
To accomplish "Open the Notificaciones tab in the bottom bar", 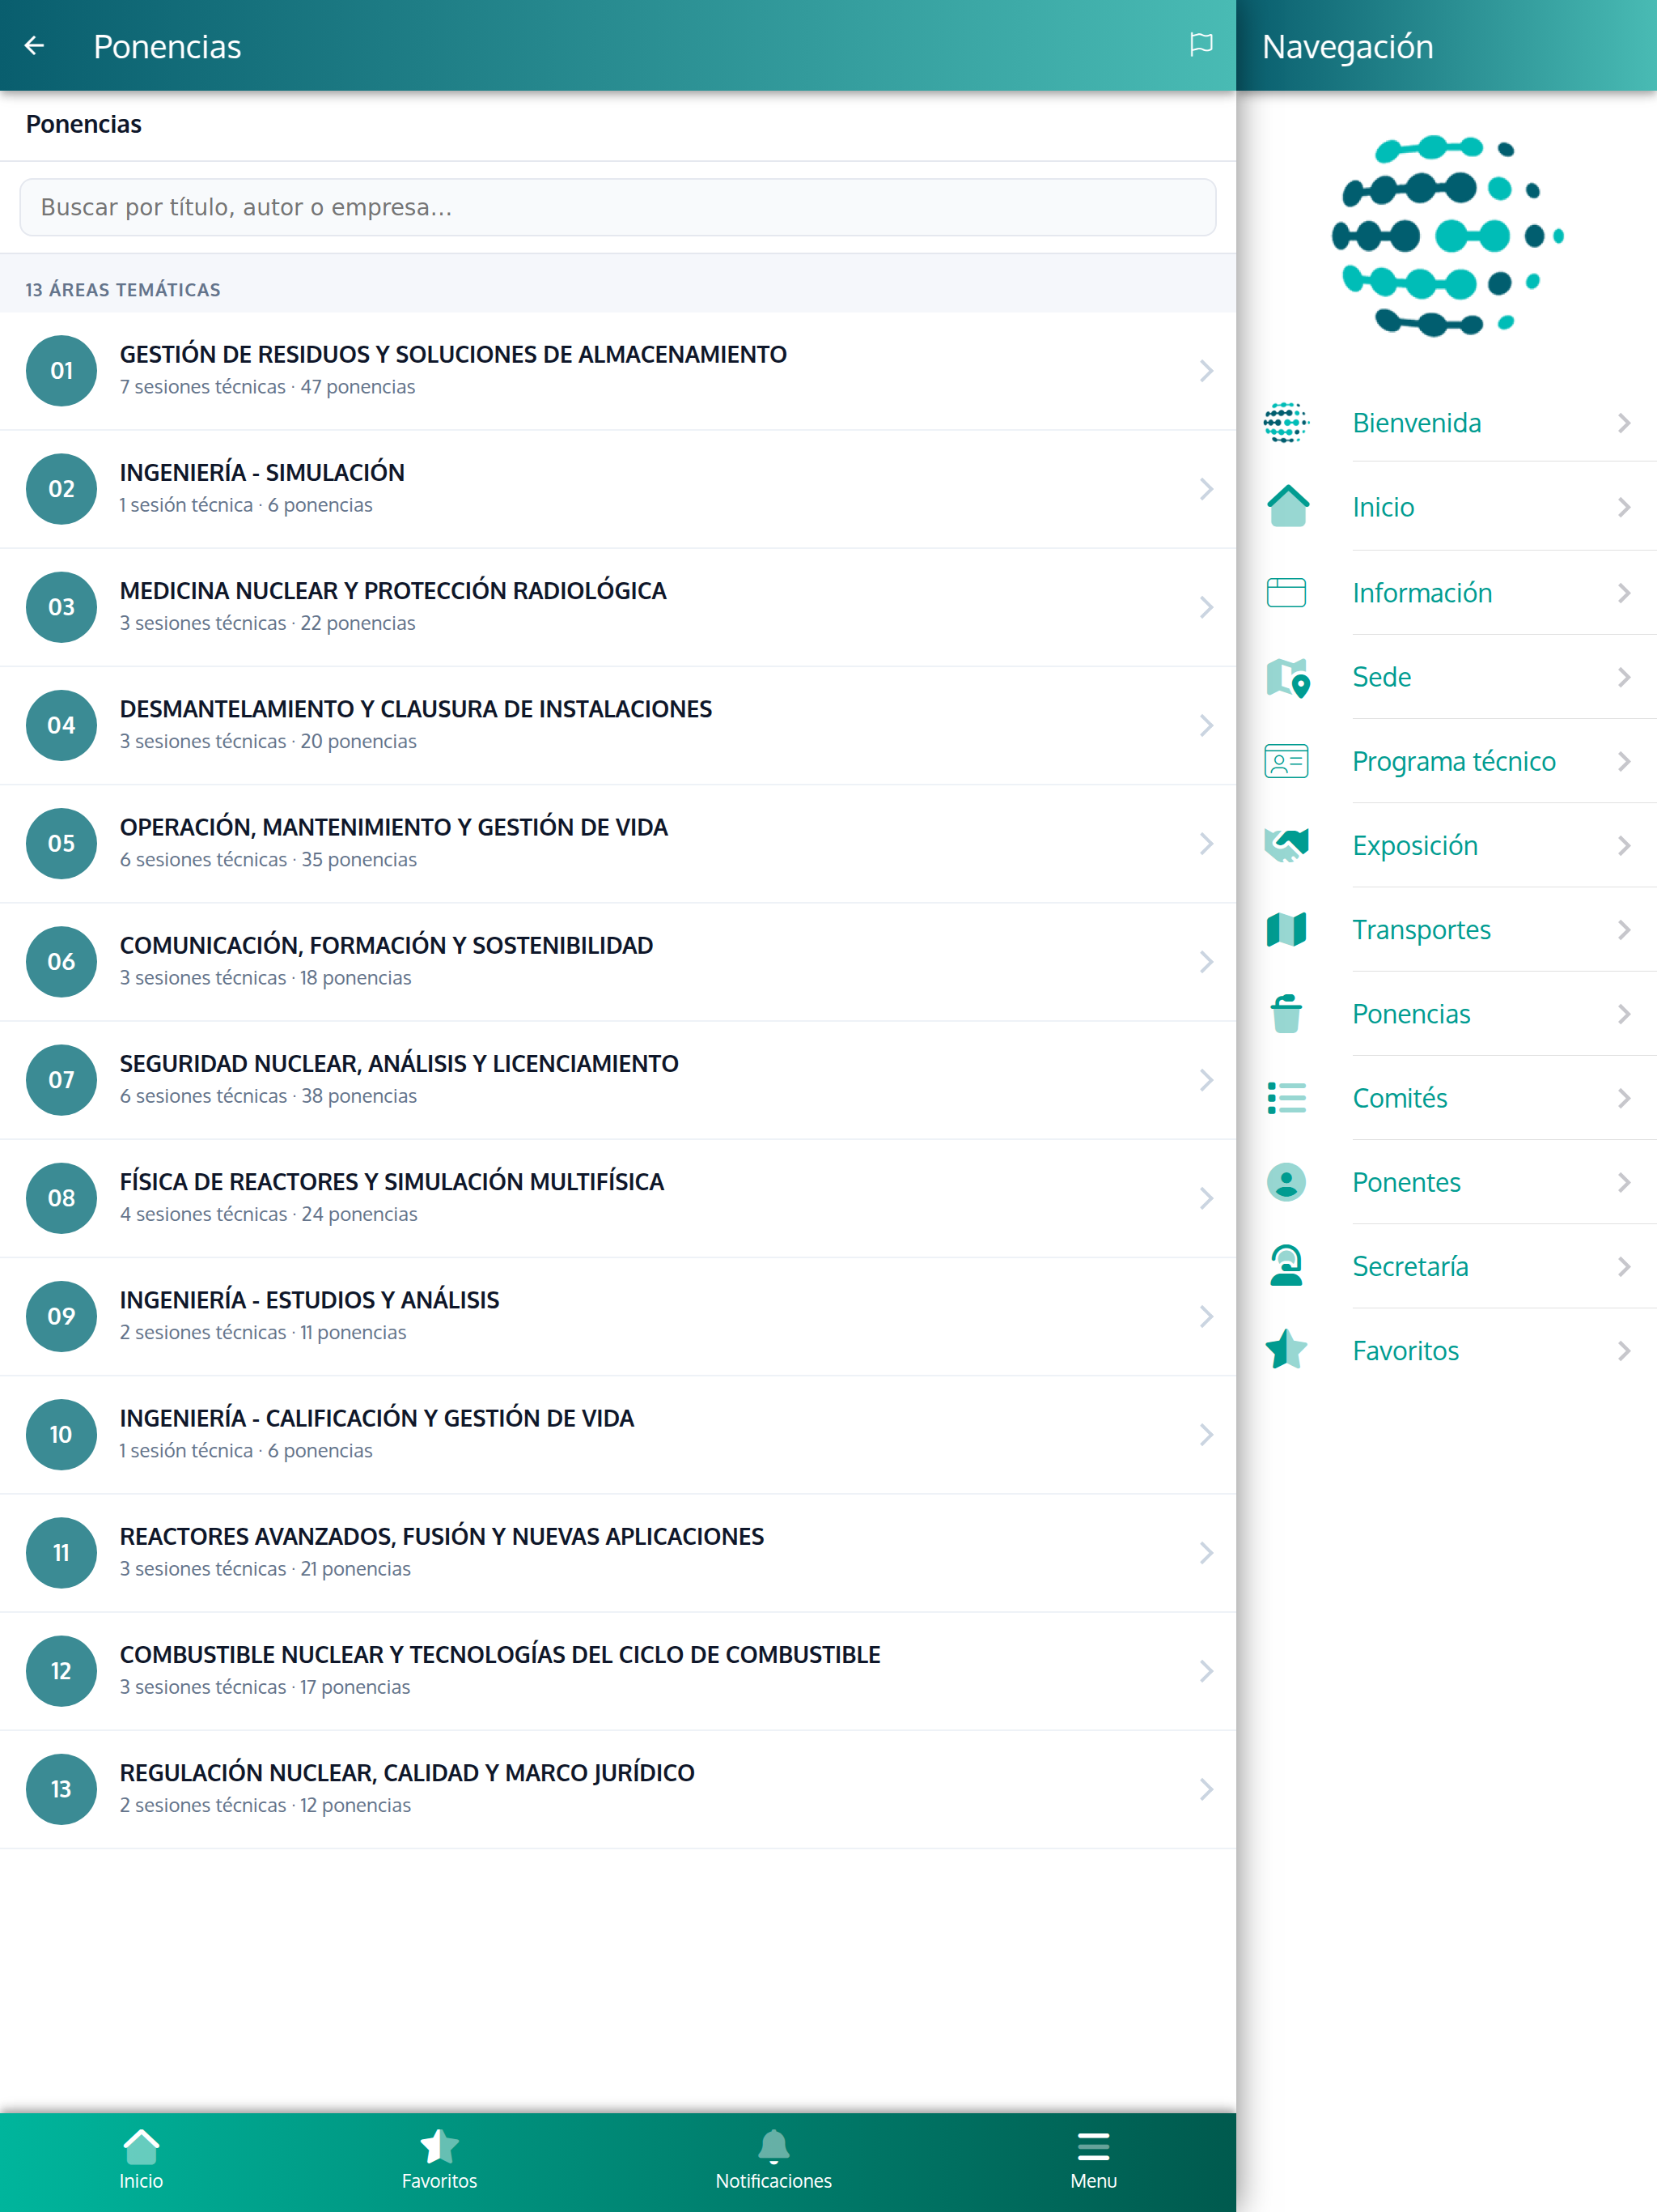I will [x=773, y=2160].
